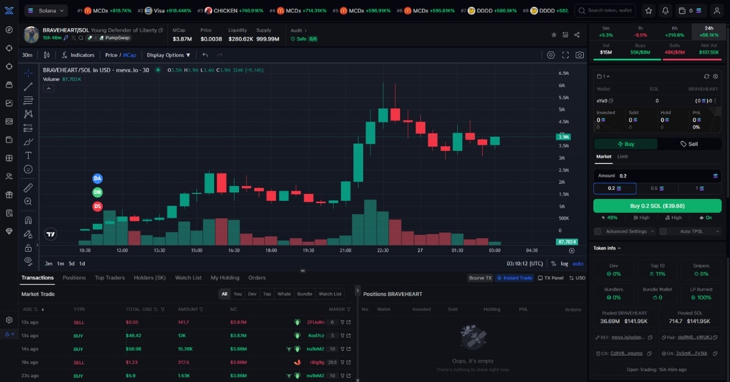Select the 0.5 SOL preset amount
730x382 pixels.
657,189
